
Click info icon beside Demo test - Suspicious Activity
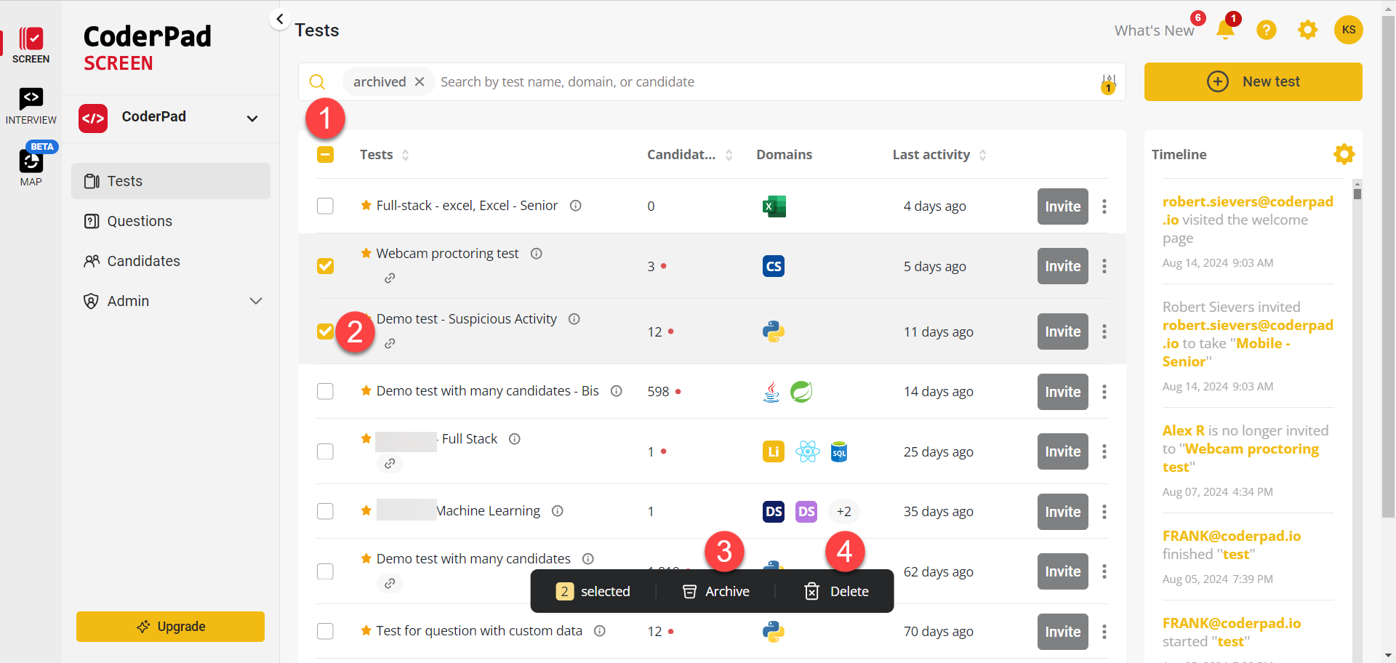574,319
